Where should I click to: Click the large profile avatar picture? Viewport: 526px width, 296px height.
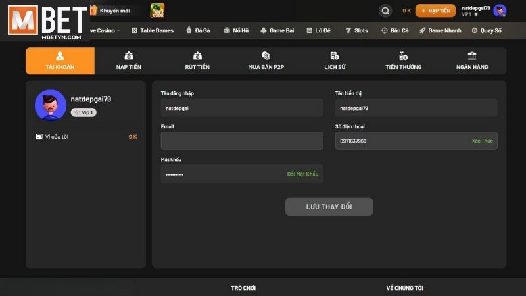pos(51,105)
